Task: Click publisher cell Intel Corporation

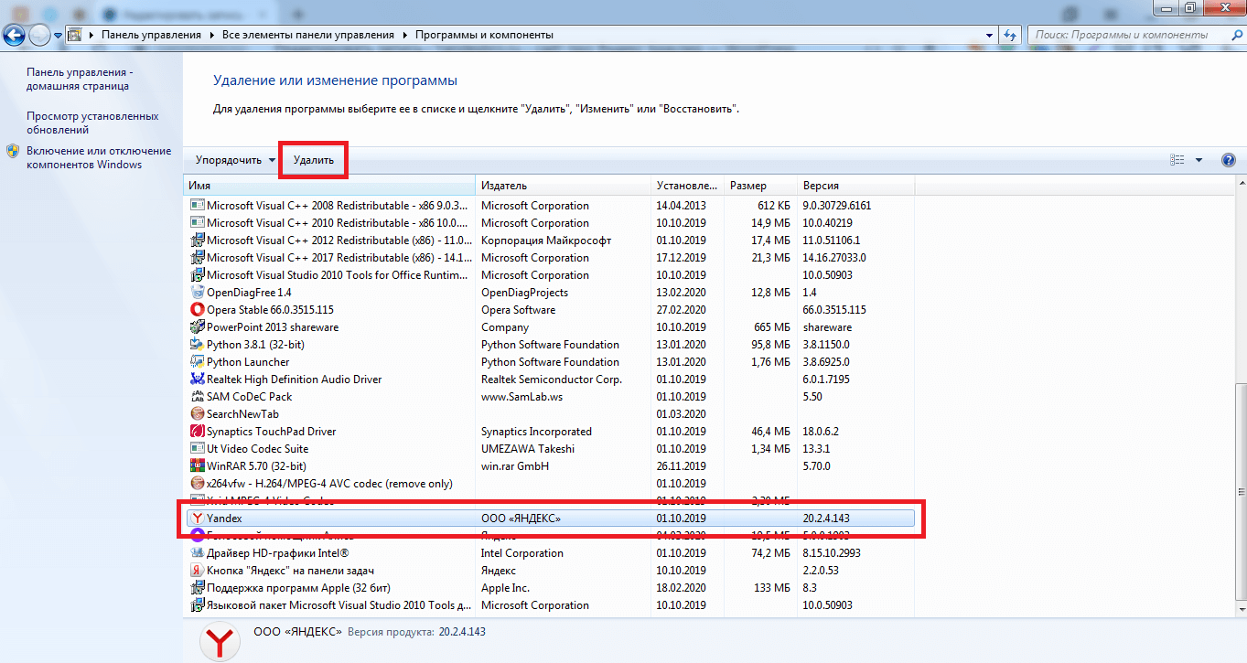Action: pos(521,553)
